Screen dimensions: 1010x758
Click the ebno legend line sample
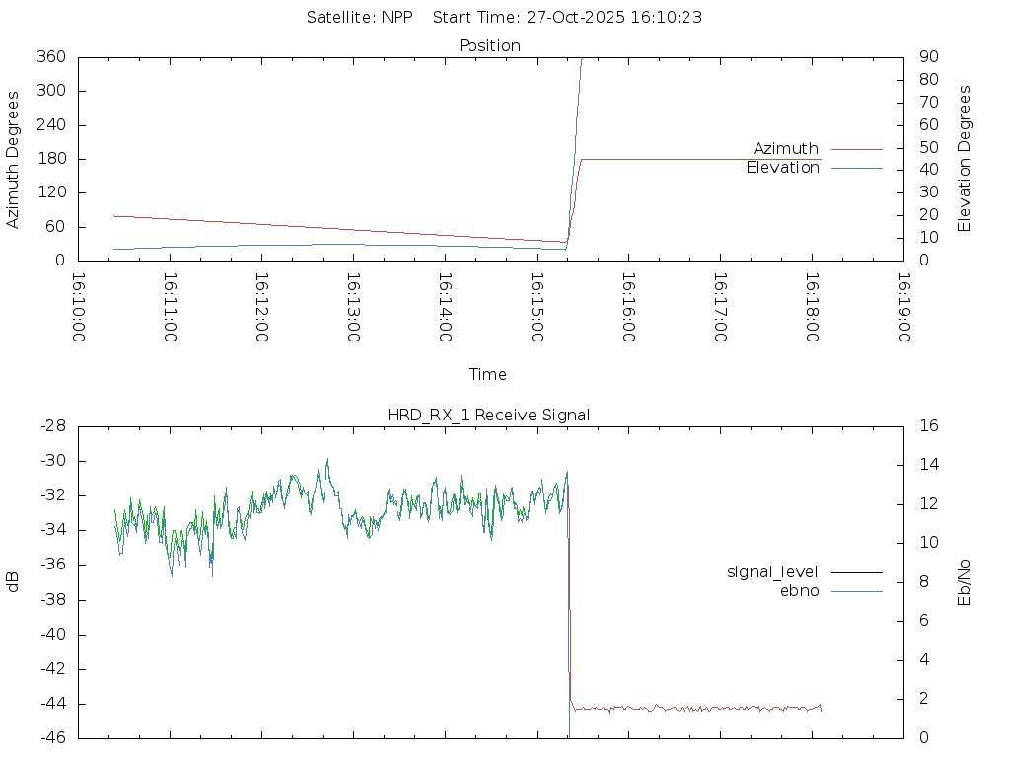point(856,591)
